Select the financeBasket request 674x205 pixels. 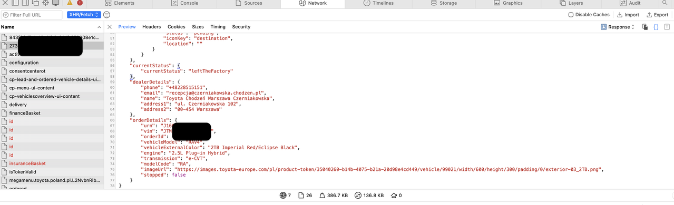pos(51,113)
